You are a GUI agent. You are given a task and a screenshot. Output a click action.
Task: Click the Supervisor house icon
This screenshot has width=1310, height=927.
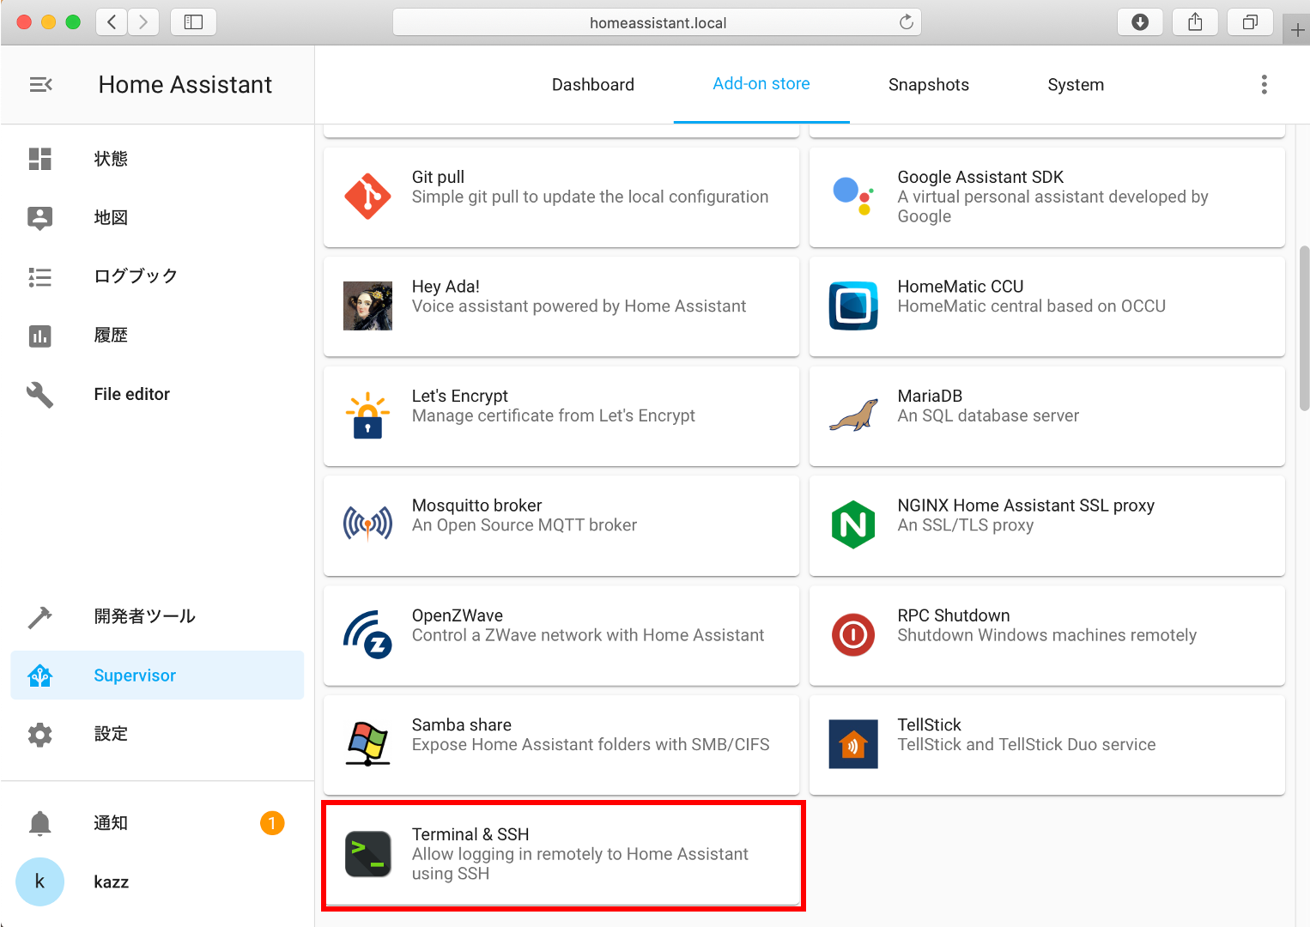coord(40,676)
